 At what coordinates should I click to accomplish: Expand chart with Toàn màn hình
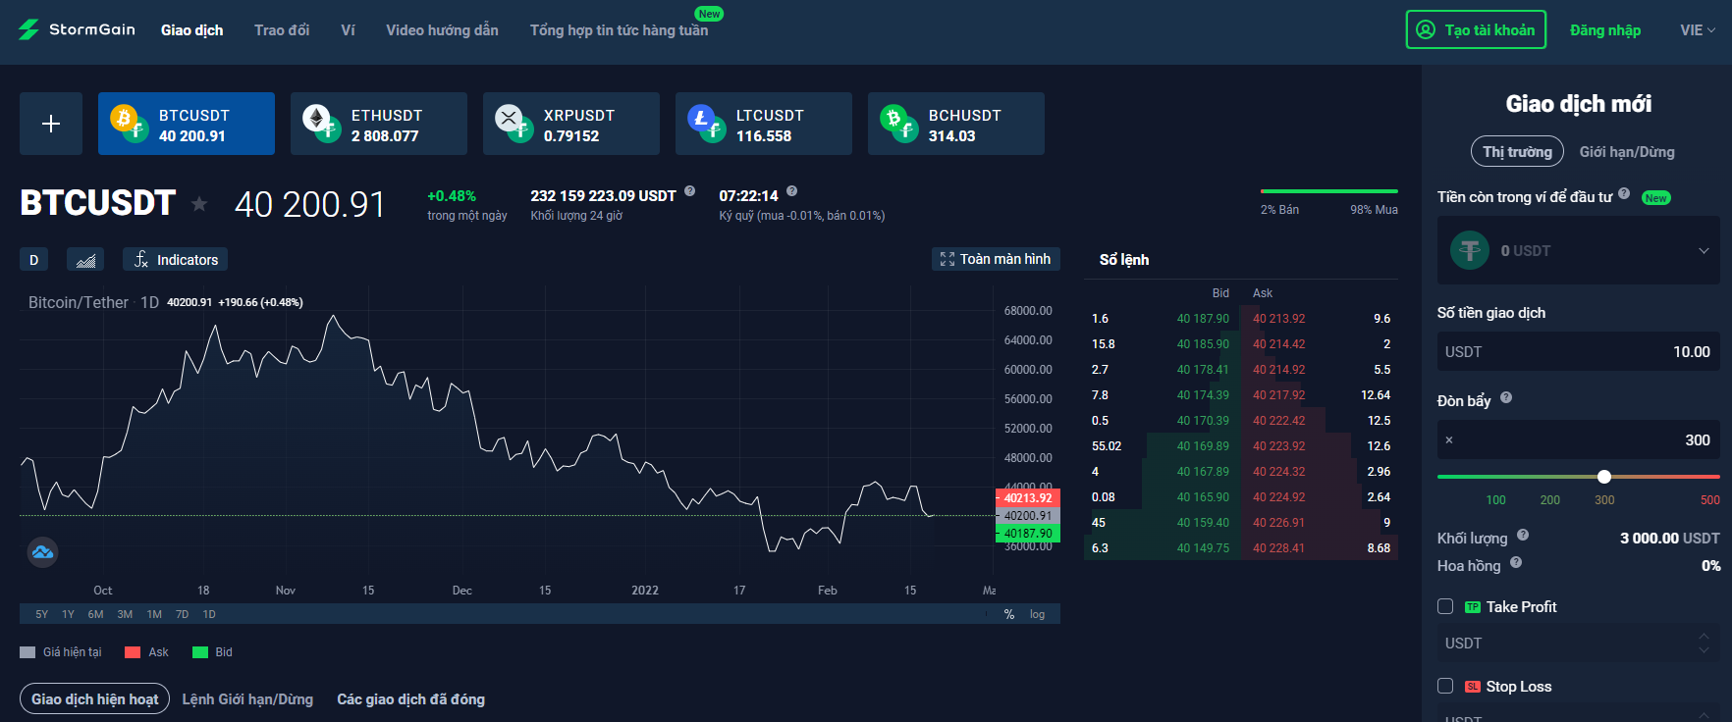(x=996, y=259)
